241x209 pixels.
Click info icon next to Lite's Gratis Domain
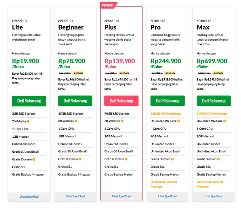pyautogui.click(x=34, y=159)
